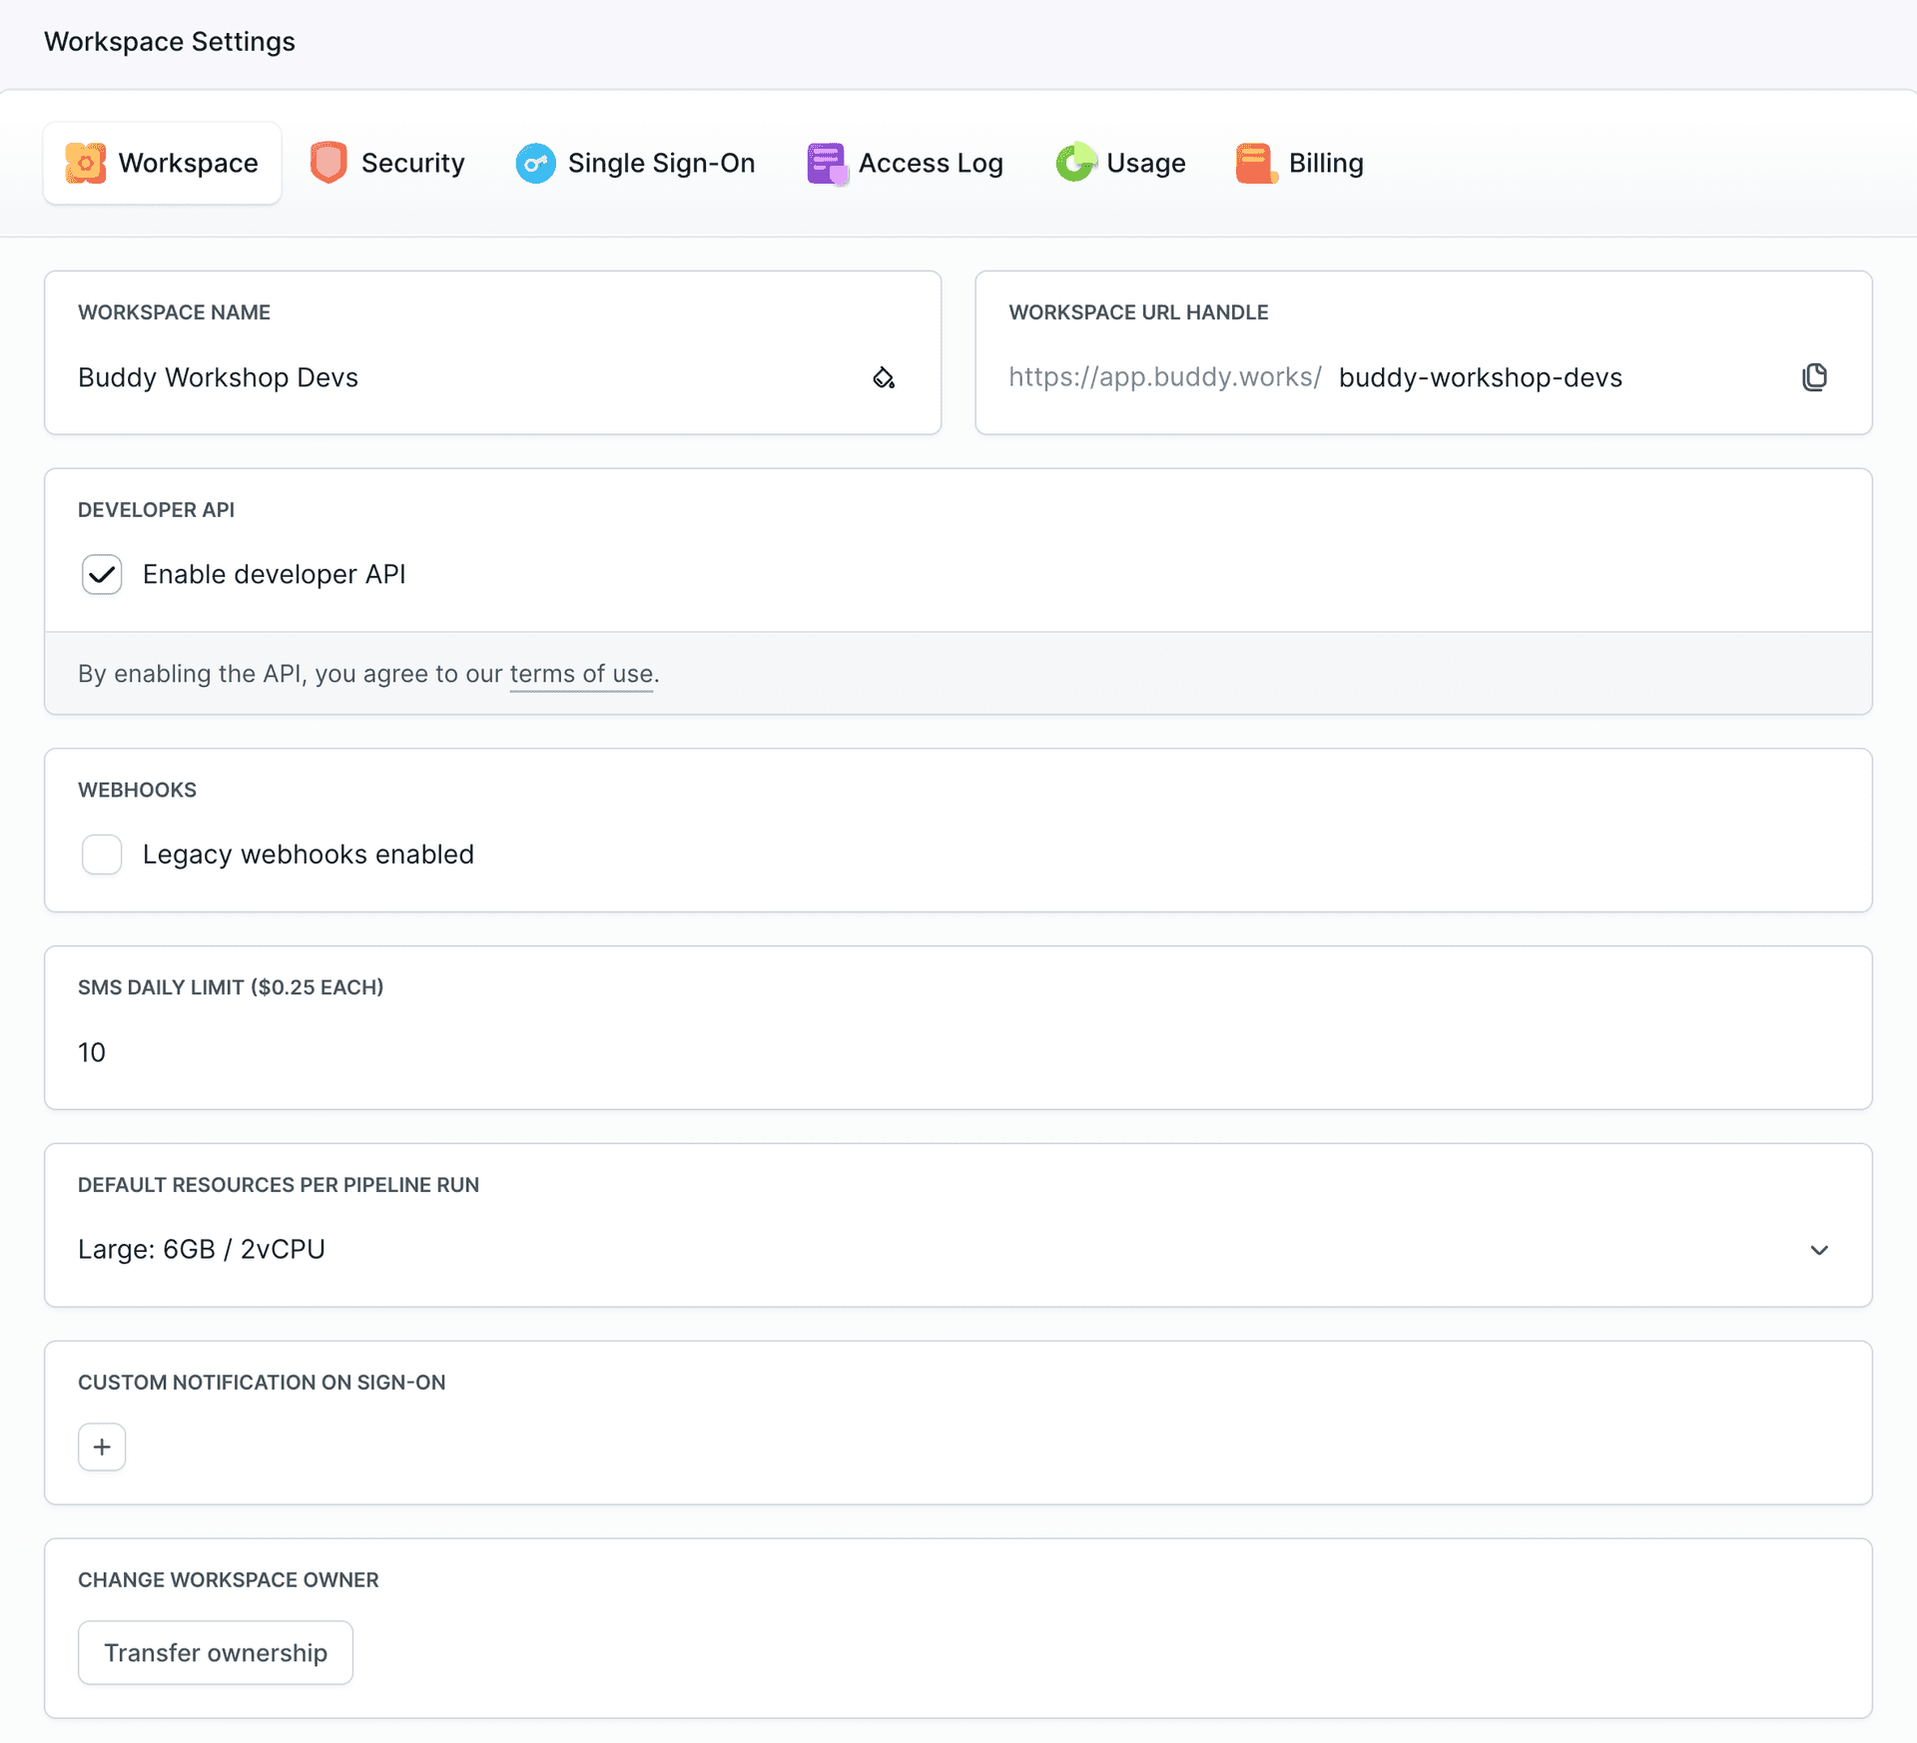Open the Access Log tab
Screen dimensions: 1917x1743
[930, 163]
